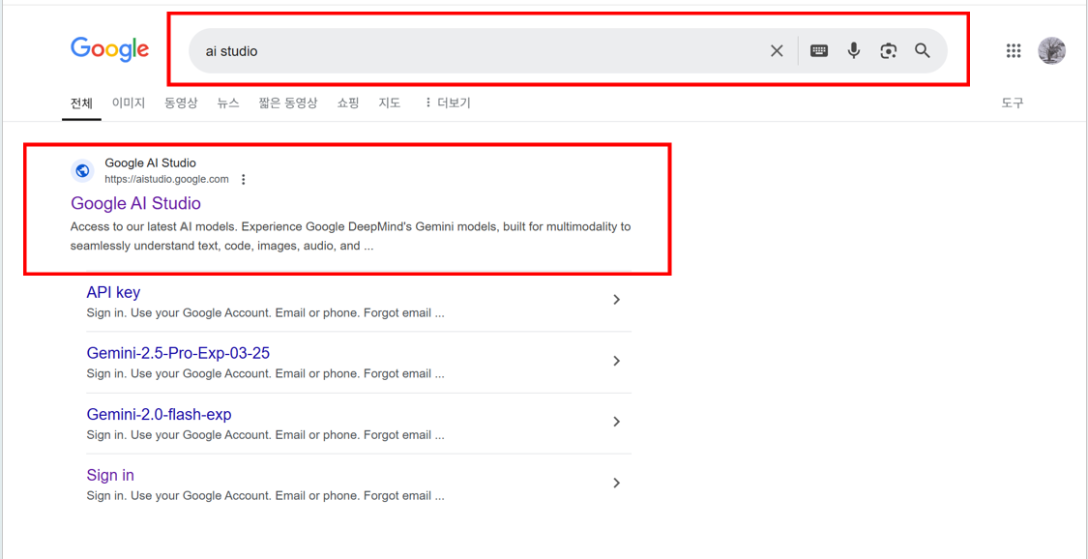Open Google Lens image search icon
This screenshot has width=1088, height=559.
point(888,50)
